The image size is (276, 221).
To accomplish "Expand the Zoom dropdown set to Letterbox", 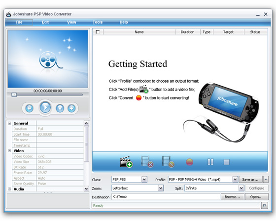I will tap(161, 188).
